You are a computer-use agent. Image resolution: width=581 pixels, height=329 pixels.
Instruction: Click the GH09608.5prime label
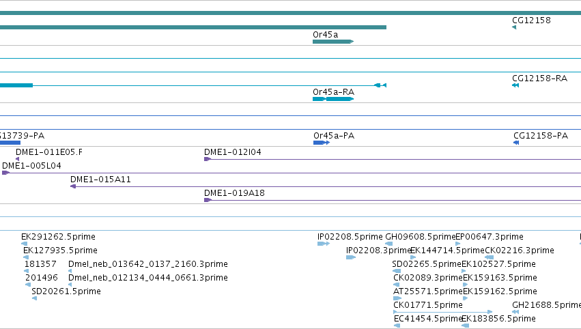[420, 236]
